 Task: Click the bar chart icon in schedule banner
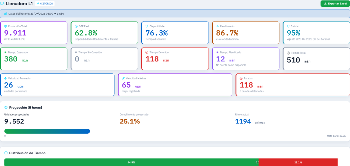(5, 14)
